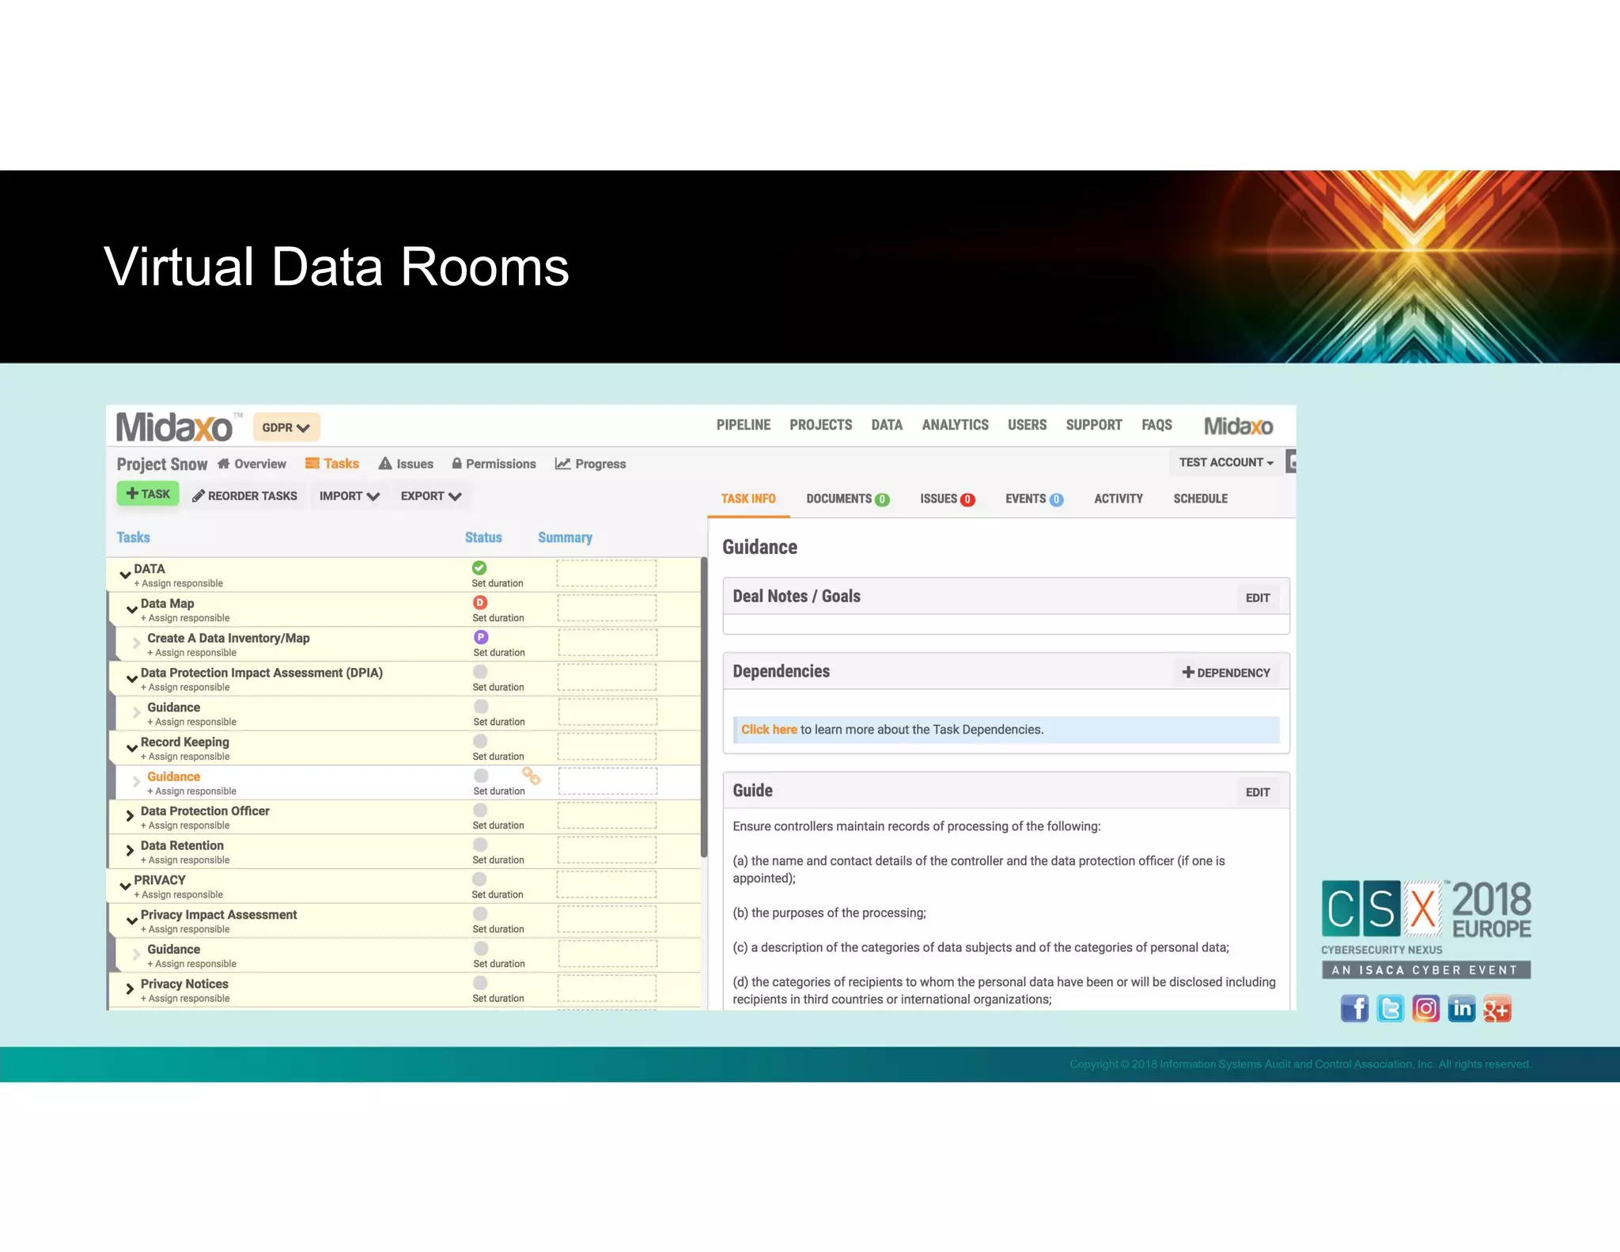
Task: Click the dependency link icon beside Guidance
Action: pos(531,776)
